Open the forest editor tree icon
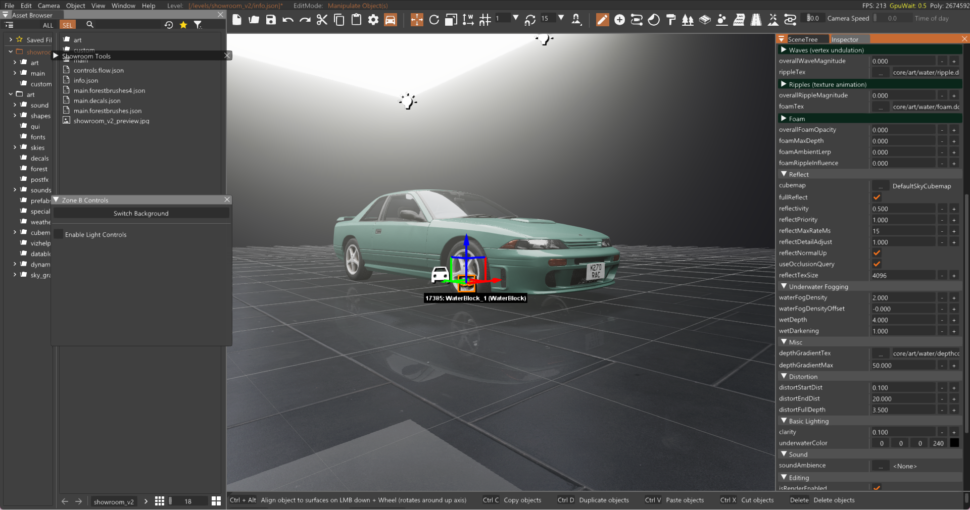This screenshot has width=970, height=510. pyautogui.click(x=688, y=20)
